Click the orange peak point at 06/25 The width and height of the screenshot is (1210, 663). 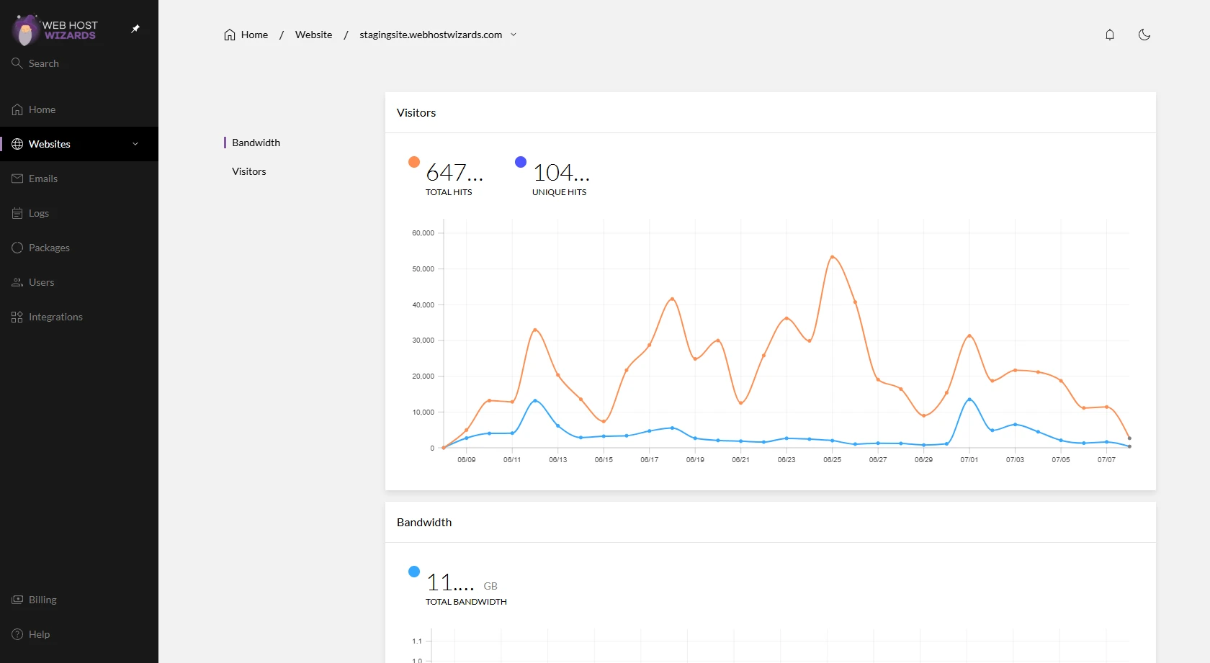tap(832, 257)
